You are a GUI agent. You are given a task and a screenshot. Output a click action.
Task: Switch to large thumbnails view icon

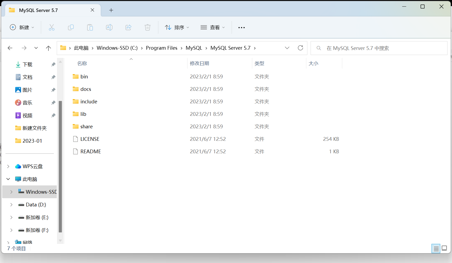[445, 248]
